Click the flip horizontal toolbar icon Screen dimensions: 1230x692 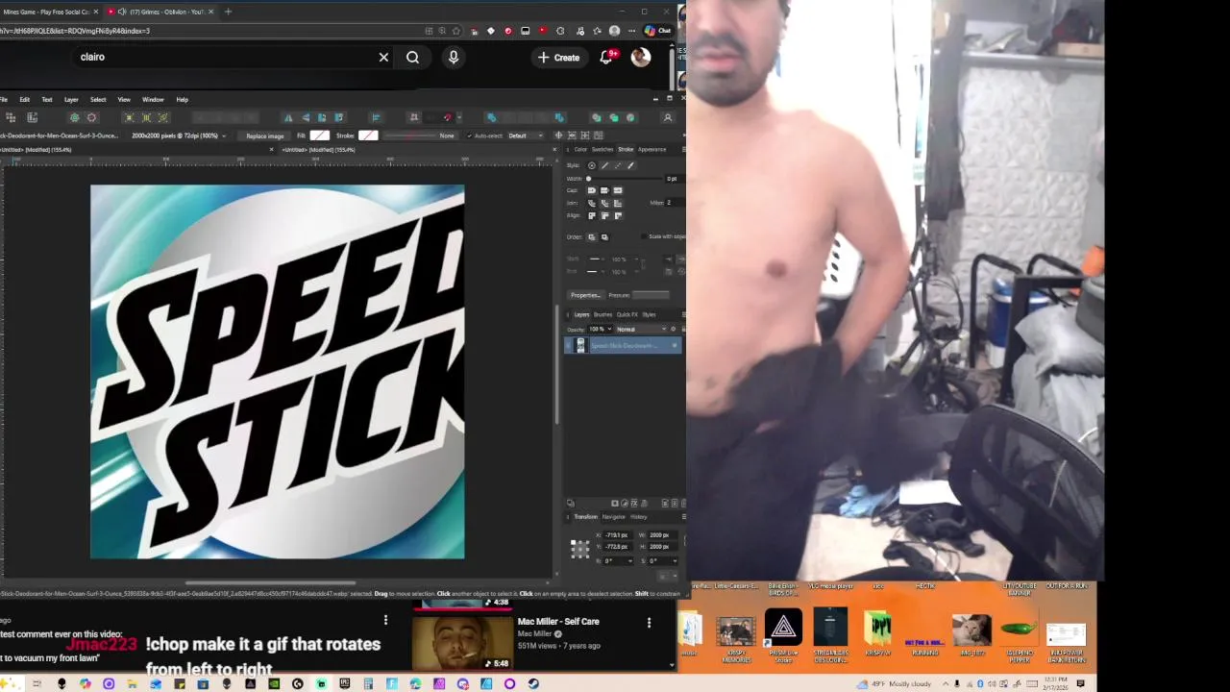(x=288, y=117)
